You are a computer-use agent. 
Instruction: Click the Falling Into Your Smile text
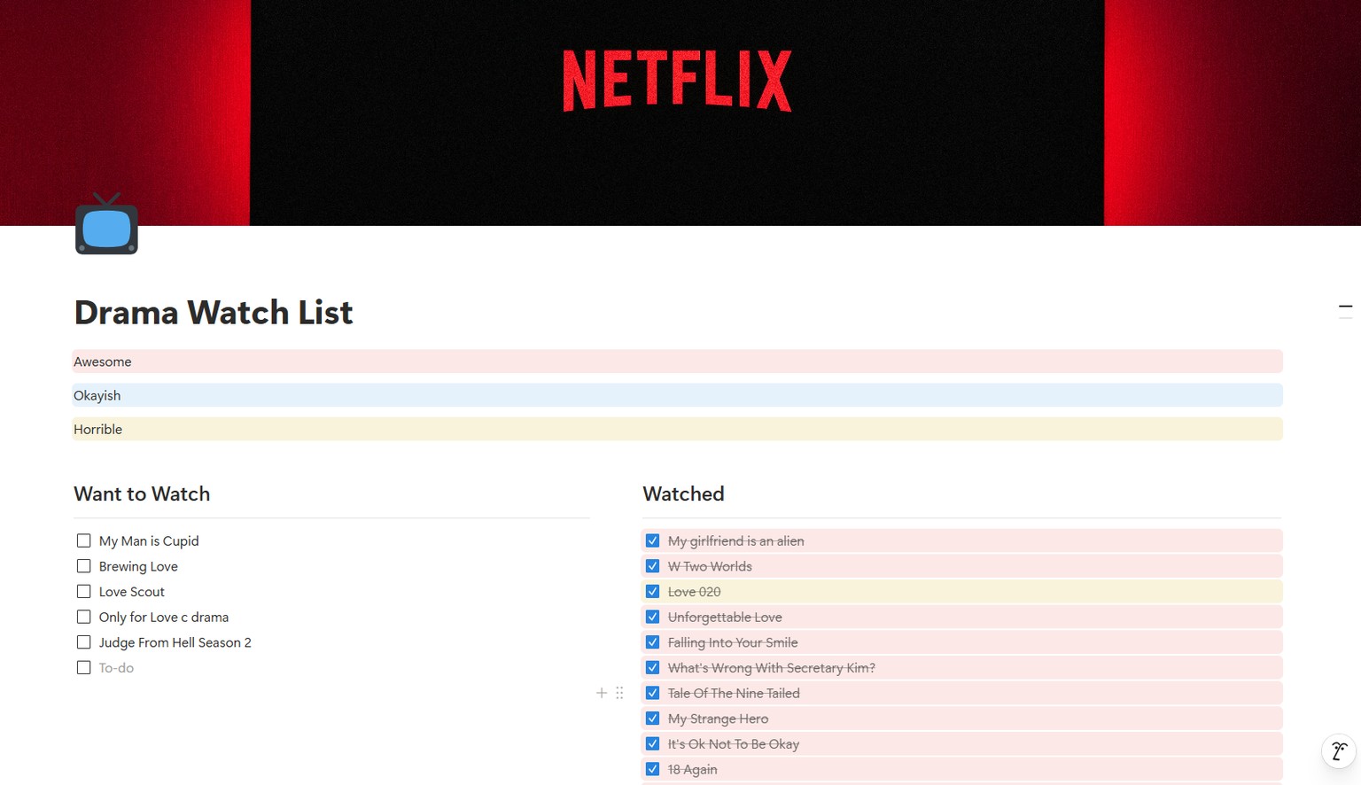733,642
